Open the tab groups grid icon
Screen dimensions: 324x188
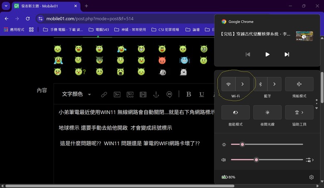[31, 29]
